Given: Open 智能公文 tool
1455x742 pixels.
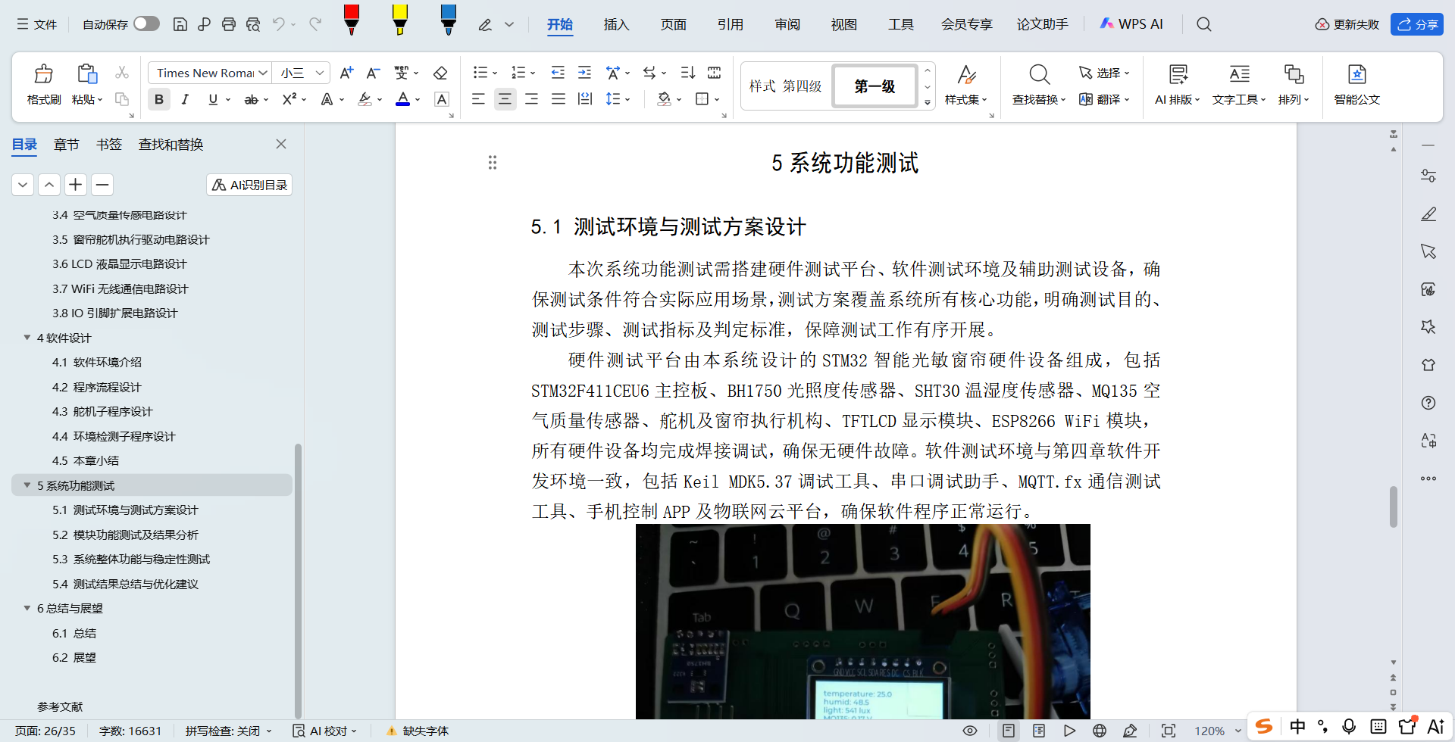Looking at the screenshot, I should [1356, 83].
